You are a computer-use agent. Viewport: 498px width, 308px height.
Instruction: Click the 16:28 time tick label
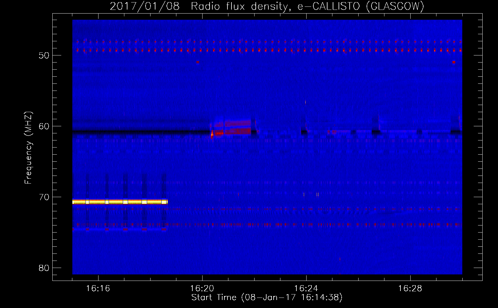pyautogui.click(x=410, y=289)
